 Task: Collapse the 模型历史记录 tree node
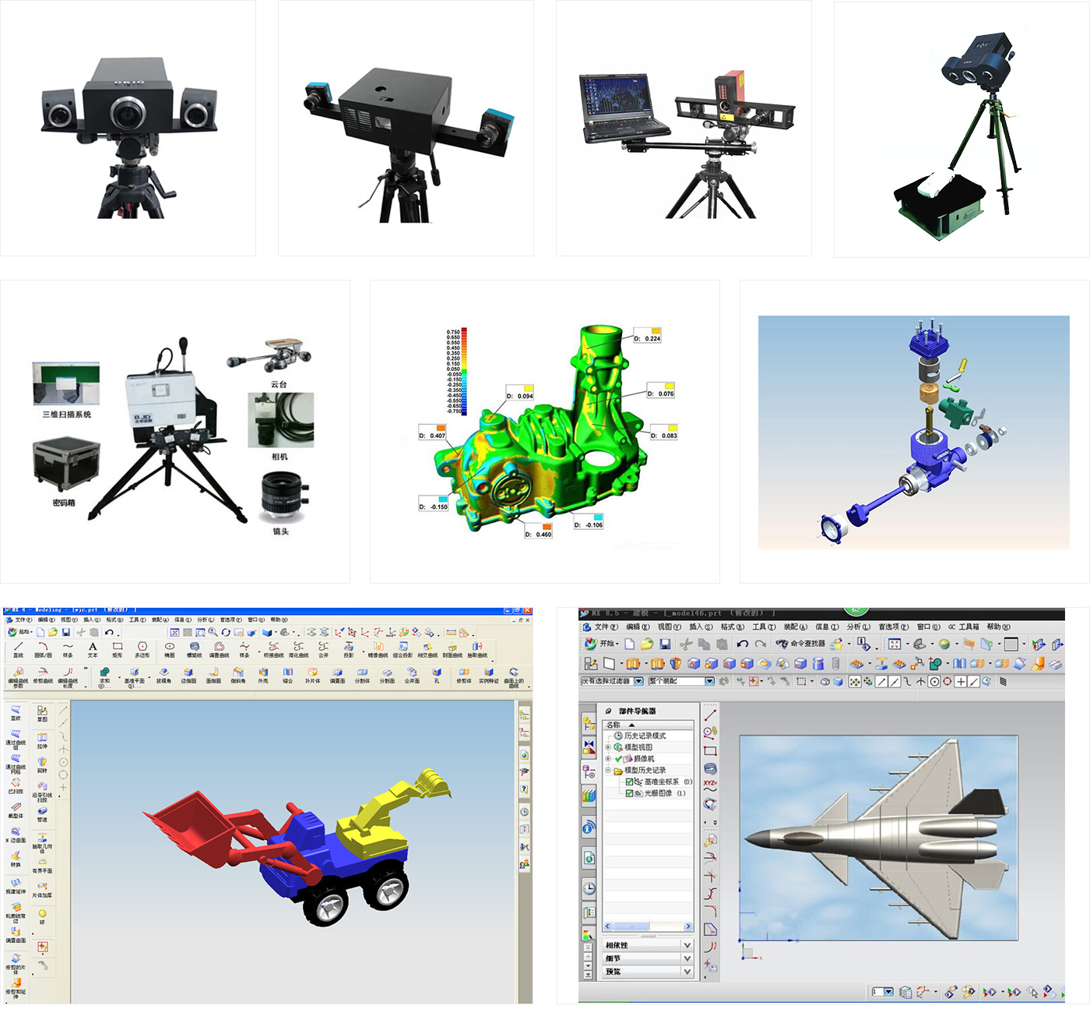608,771
